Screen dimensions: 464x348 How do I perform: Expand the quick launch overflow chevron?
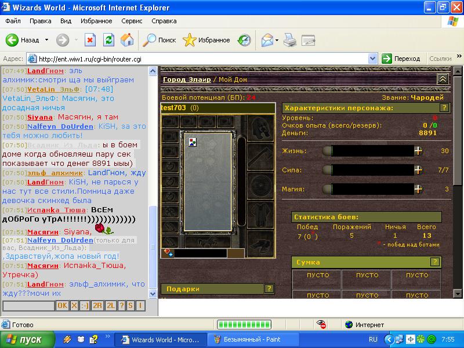click(x=108, y=336)
